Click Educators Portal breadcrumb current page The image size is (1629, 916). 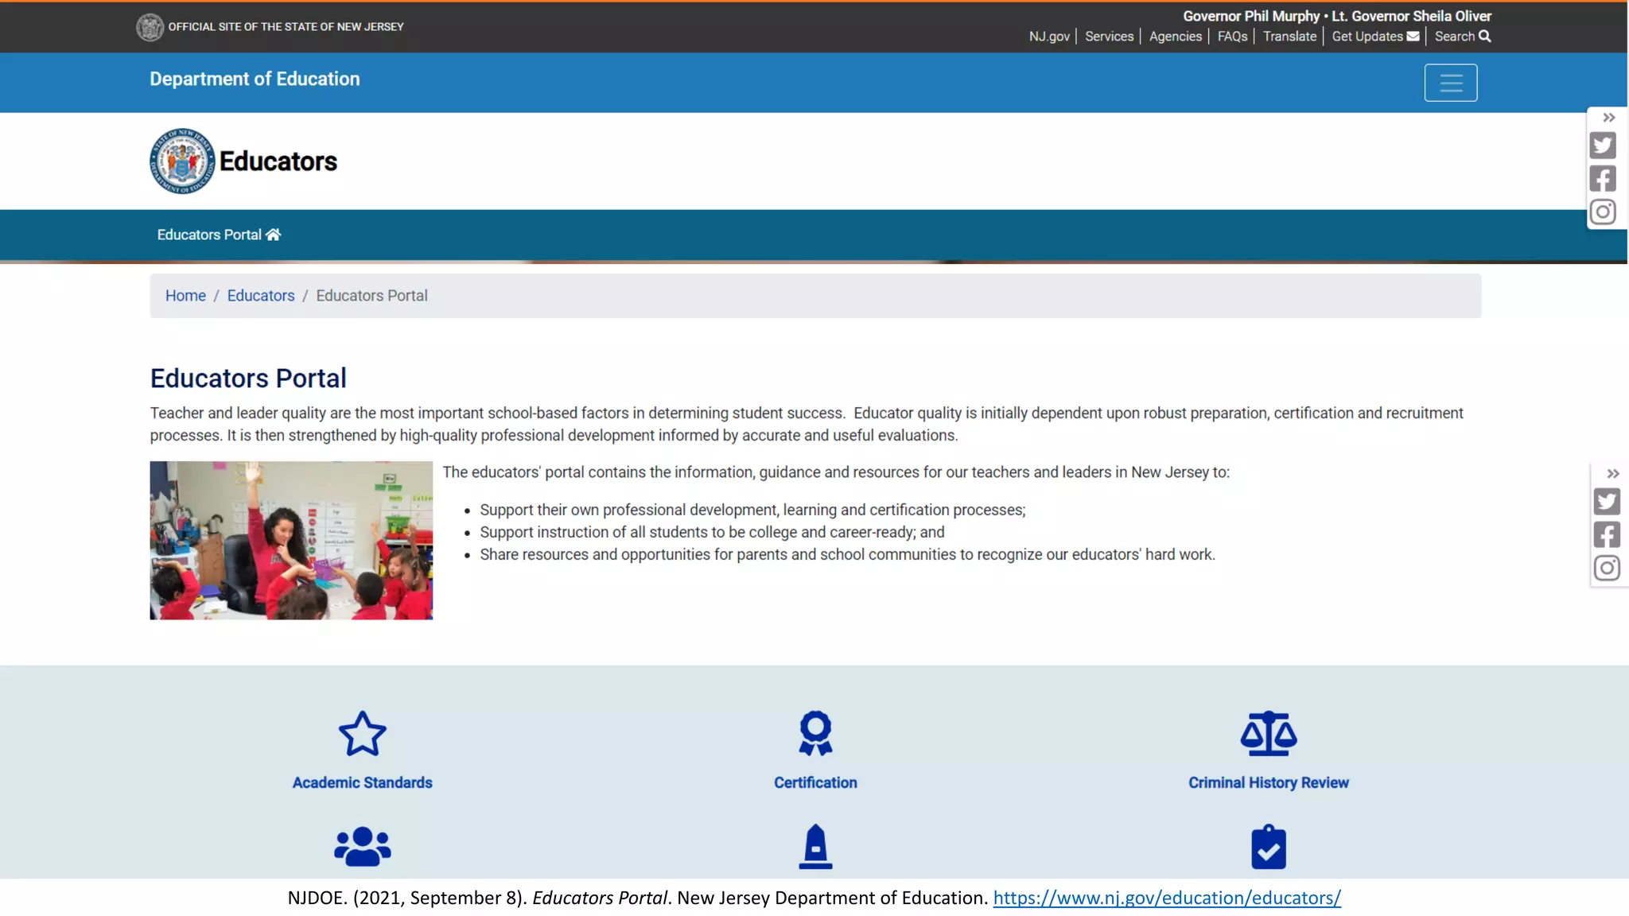(x=371, y=296)
